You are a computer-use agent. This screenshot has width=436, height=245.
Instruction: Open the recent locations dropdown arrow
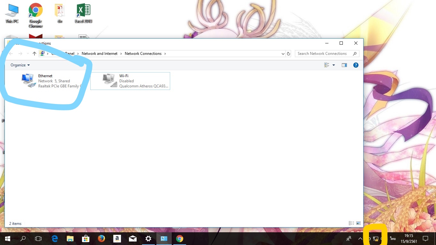pyautogui.click(x=28, y=54)
